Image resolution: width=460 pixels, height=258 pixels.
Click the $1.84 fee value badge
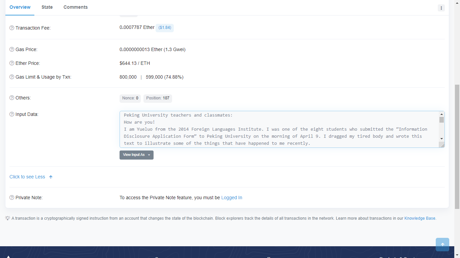pos(165,28)
